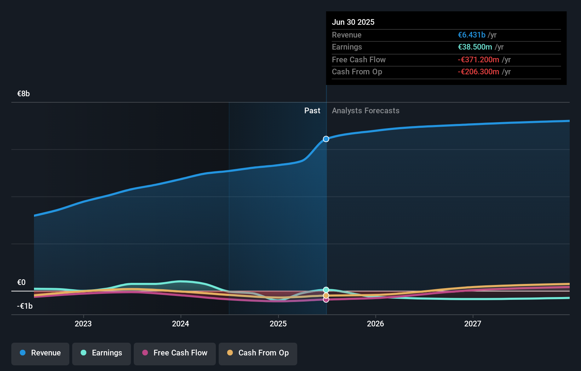Image resolution: width=581 pixels, height=371 pixels.
Task: Select the pink Free Cash Flow marker
Action: coord(326,300)
